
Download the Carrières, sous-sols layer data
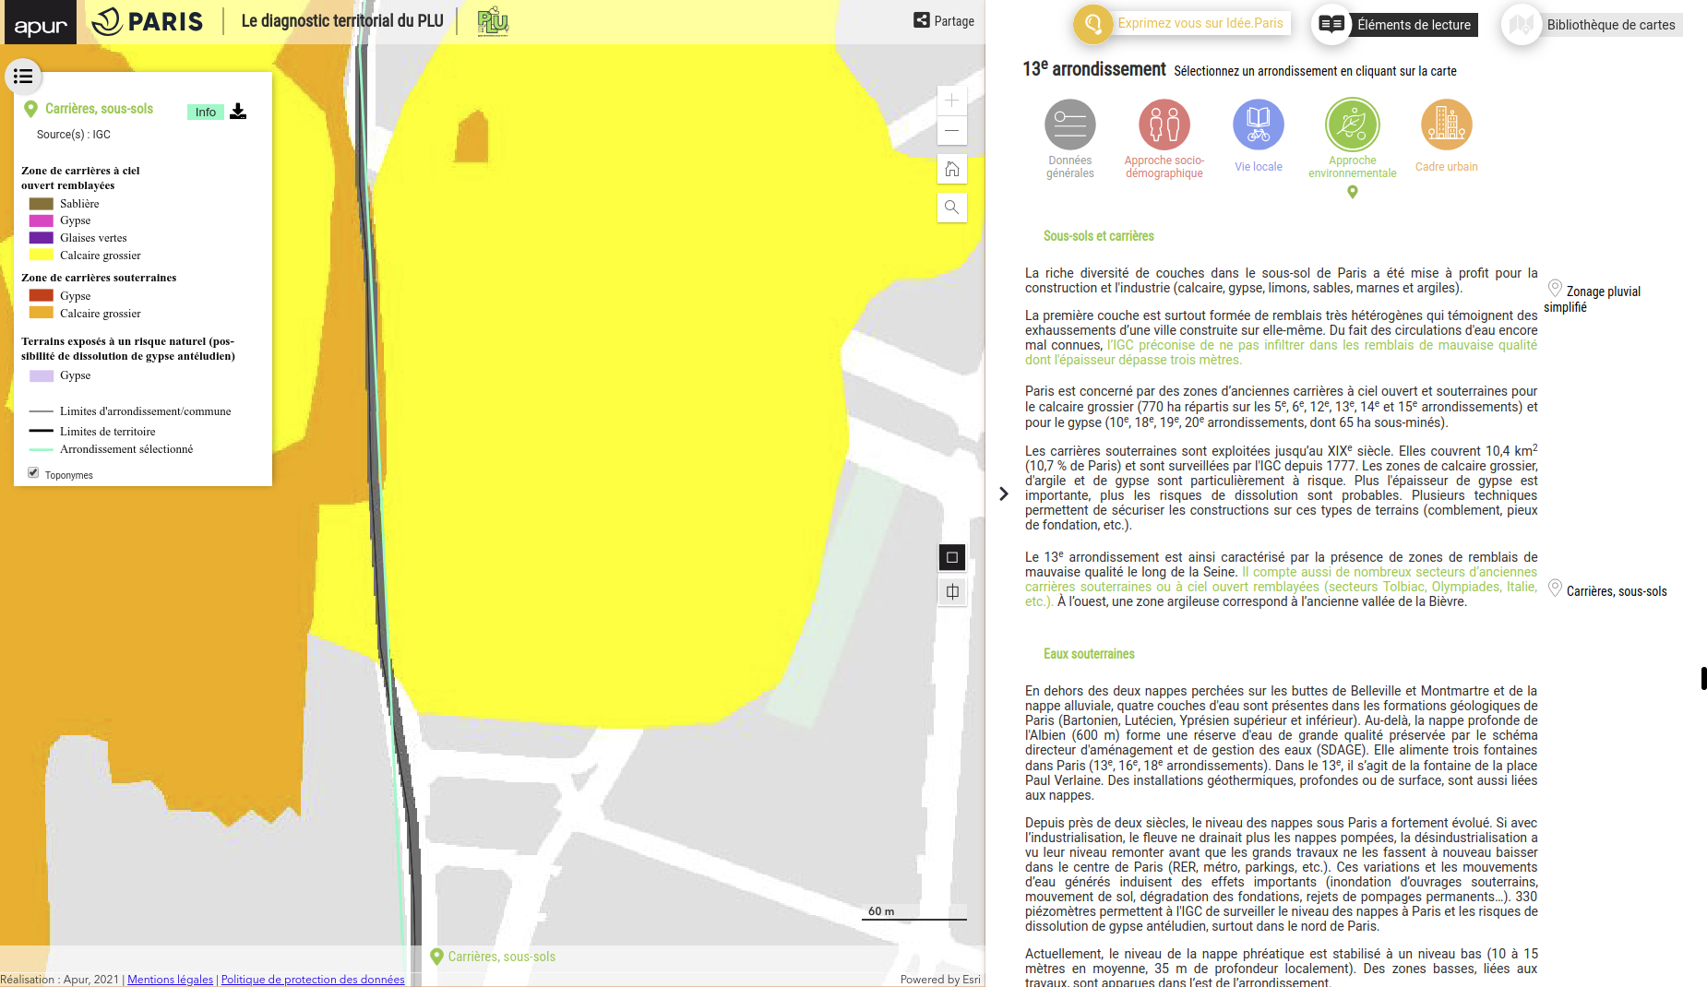238,112
